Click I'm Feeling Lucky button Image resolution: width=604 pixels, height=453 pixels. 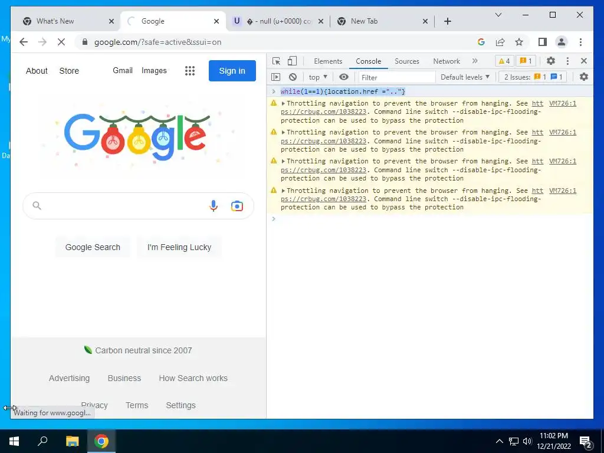click(x=179, y=247)
